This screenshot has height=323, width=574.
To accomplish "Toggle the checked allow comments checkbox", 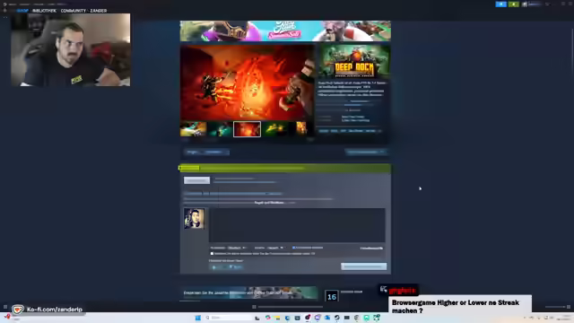I will click(293, 248).
